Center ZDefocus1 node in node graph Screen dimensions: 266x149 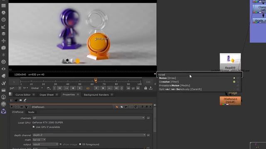[17, 107]
